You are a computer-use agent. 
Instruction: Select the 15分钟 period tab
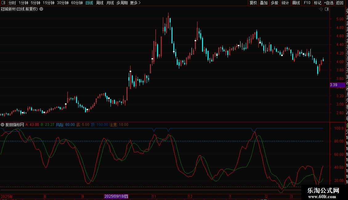tap(49, 3)
